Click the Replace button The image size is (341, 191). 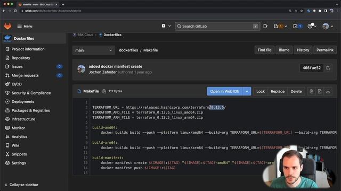pyautogui.click(x=278, y=91)
